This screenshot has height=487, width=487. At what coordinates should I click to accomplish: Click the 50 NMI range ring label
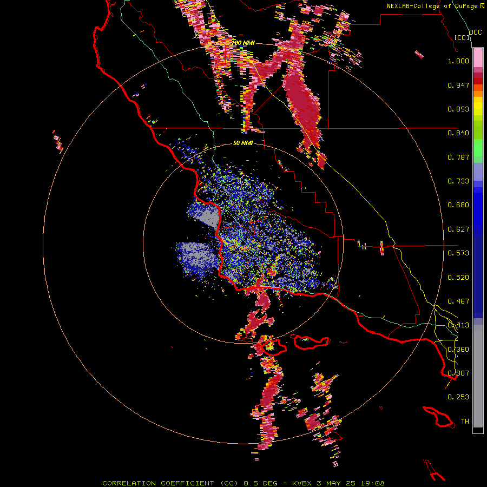(x=243, y=143)
